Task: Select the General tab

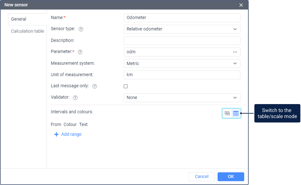Action: pyautogui.click(x=19, y=19)
